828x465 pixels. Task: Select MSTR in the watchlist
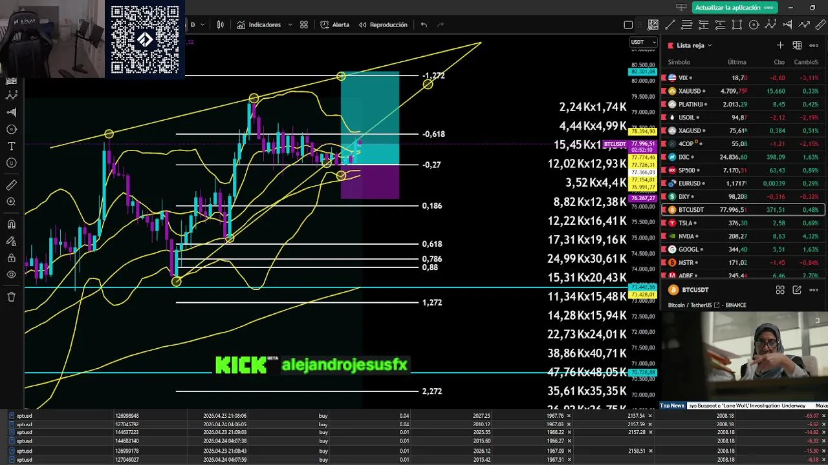[x=743, y=263]
